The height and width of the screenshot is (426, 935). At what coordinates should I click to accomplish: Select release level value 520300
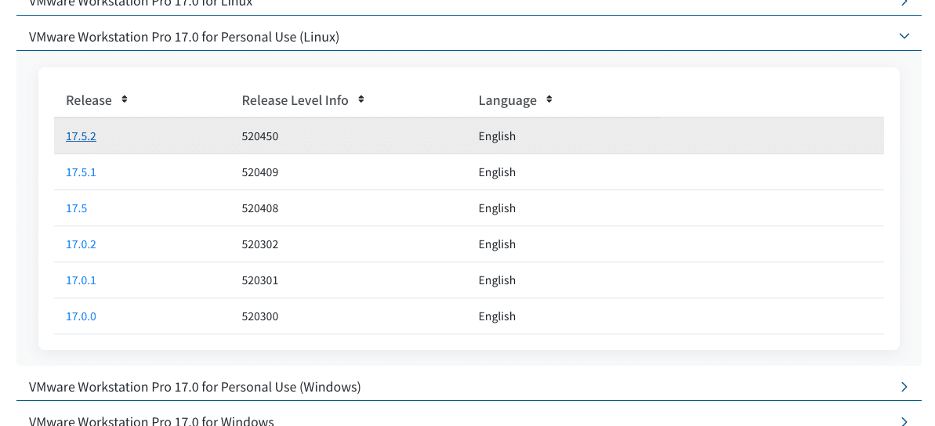pos(260,316)
